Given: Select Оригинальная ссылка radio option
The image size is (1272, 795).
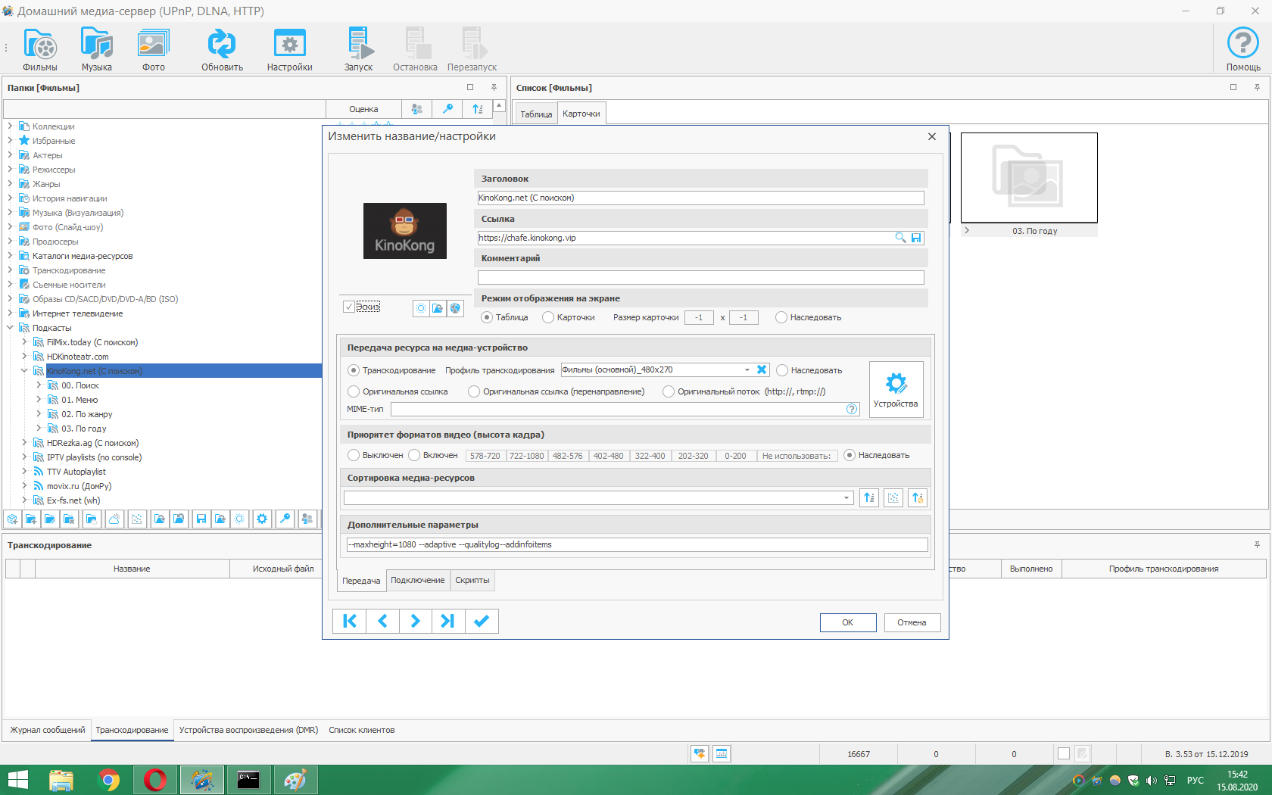Looking at the screenshot, I should [x=354, y=391].
